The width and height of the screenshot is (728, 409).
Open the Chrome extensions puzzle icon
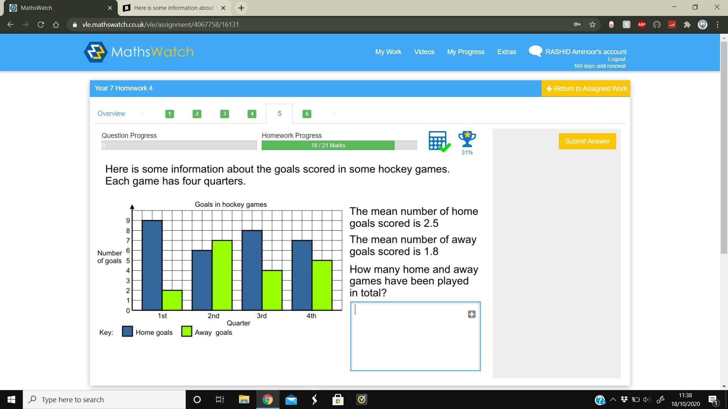coord(687,25)
